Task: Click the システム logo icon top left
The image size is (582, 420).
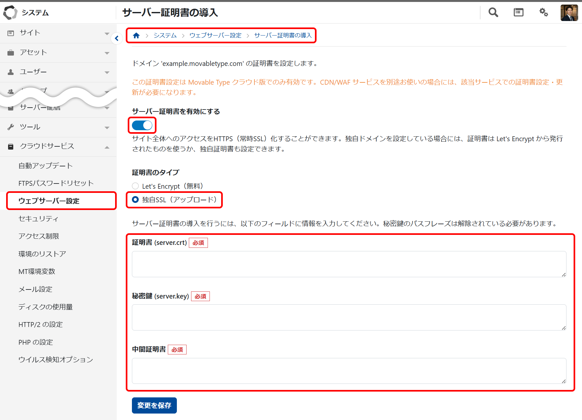Action: pyautogui.click(x=10, y=12)
